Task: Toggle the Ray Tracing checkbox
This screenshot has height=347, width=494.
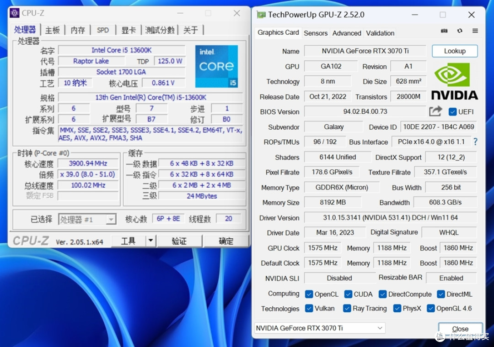Action: click(347, 308)
